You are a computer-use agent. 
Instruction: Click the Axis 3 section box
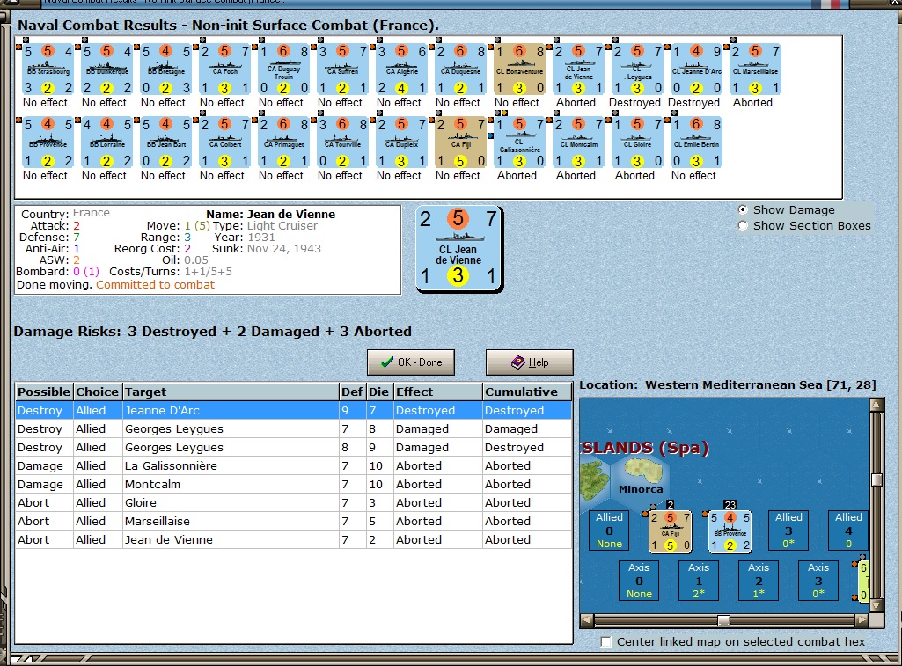(x=818, y=581)
